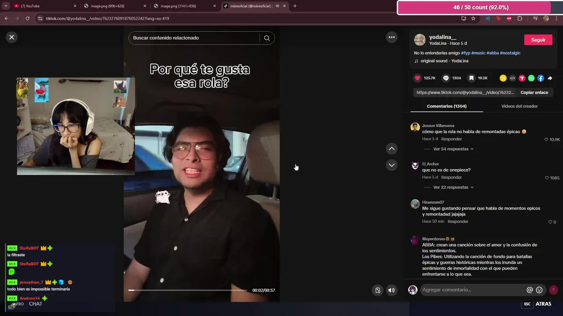The height and width of the screenshot is (316, 563).
Task: Click the ATRAS back button
Action: (543, 304)
